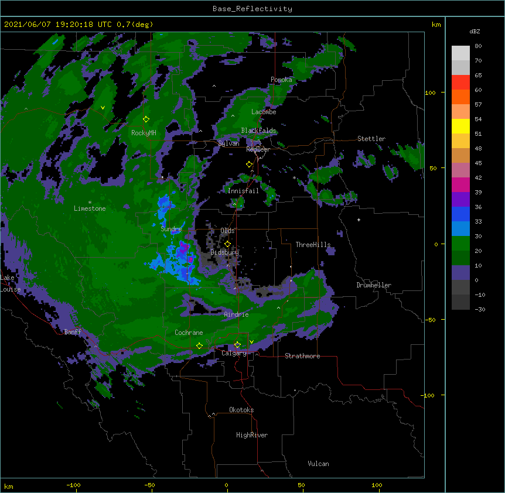Select the red 60-65 dBZ legend swatch

(460, 82)
